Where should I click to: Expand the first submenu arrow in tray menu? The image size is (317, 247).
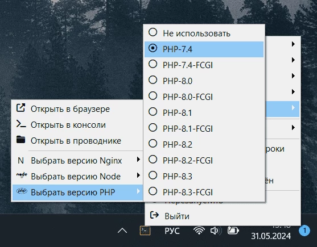(x=293, y=44)
